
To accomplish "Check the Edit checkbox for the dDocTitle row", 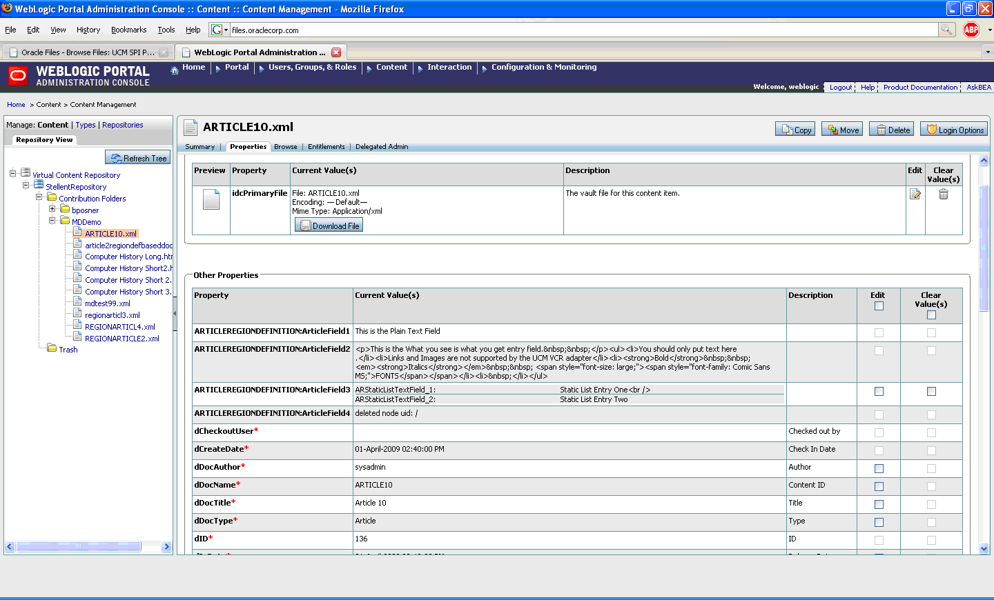I will [878, 504].
